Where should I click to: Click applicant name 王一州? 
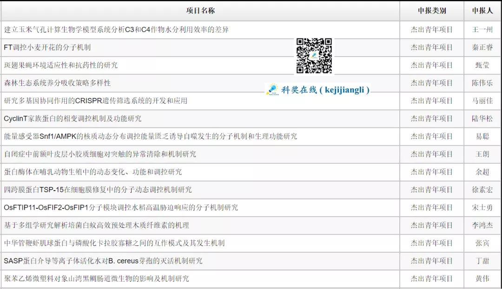(482, 30)
